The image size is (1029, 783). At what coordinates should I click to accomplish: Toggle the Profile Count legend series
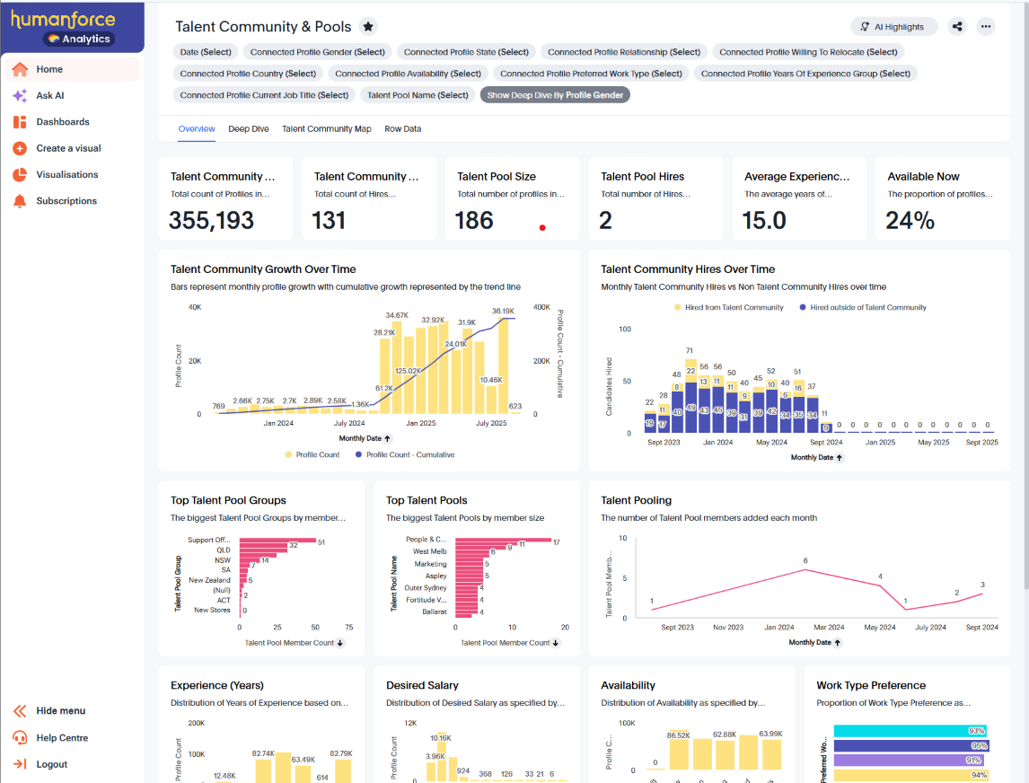click(x=312, y=454)
